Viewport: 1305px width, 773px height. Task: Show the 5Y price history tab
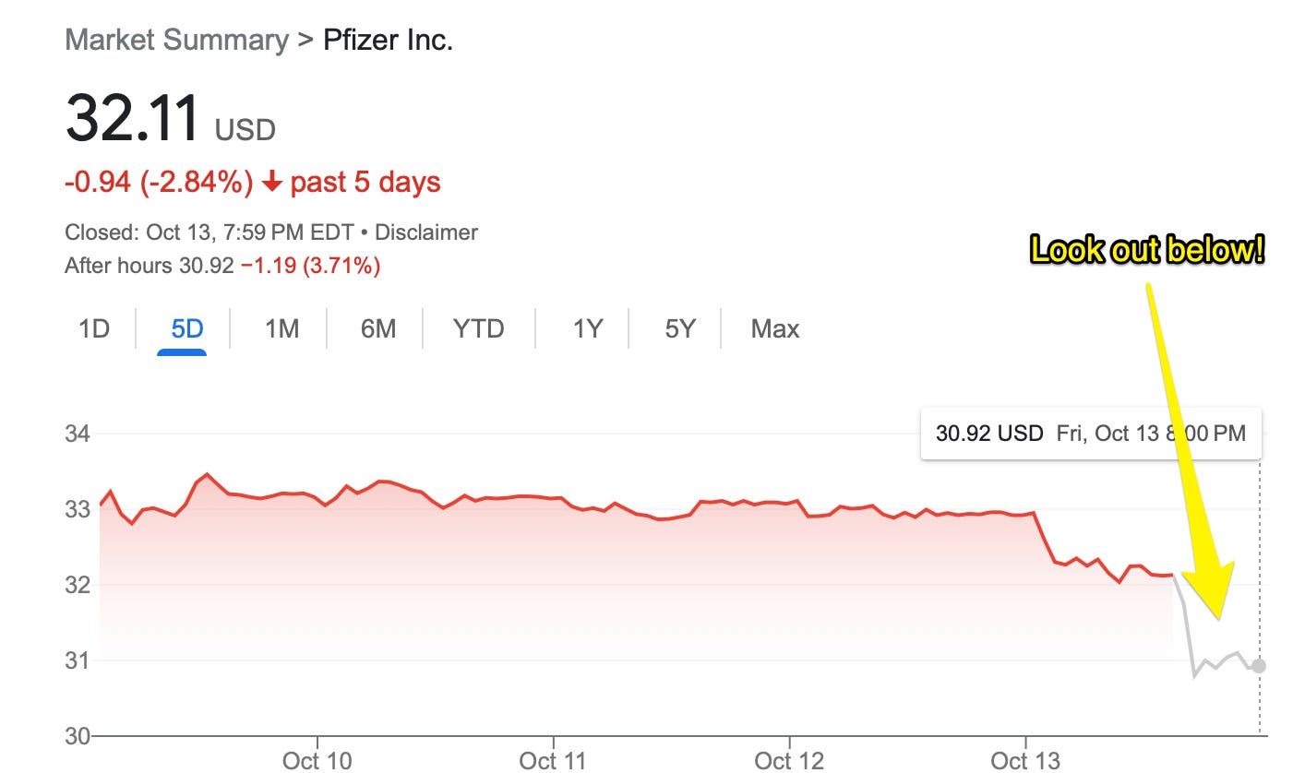click(679, 328)
